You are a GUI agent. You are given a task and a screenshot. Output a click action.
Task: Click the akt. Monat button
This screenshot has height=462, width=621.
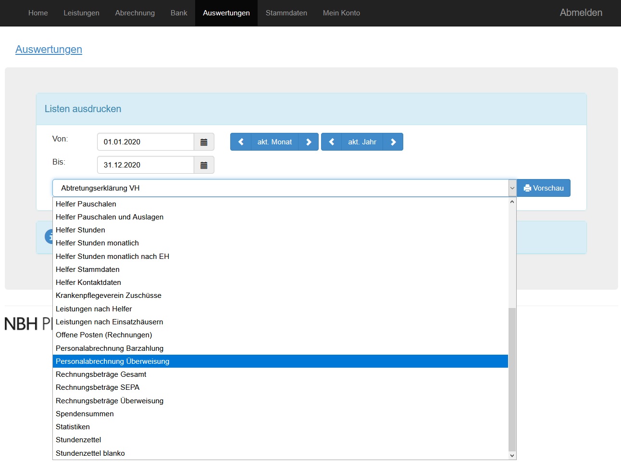[274, 142]
